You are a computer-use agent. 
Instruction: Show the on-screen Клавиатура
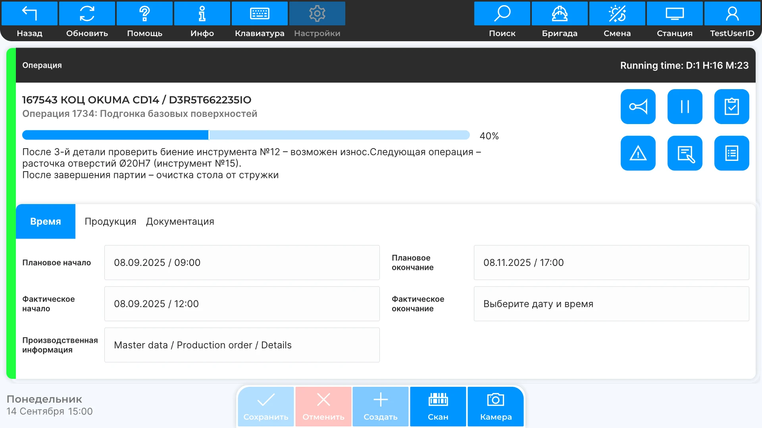(x=260, y=21)
